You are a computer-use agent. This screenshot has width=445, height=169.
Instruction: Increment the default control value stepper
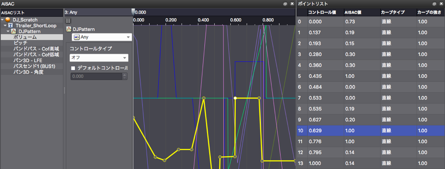click(125, 75)
